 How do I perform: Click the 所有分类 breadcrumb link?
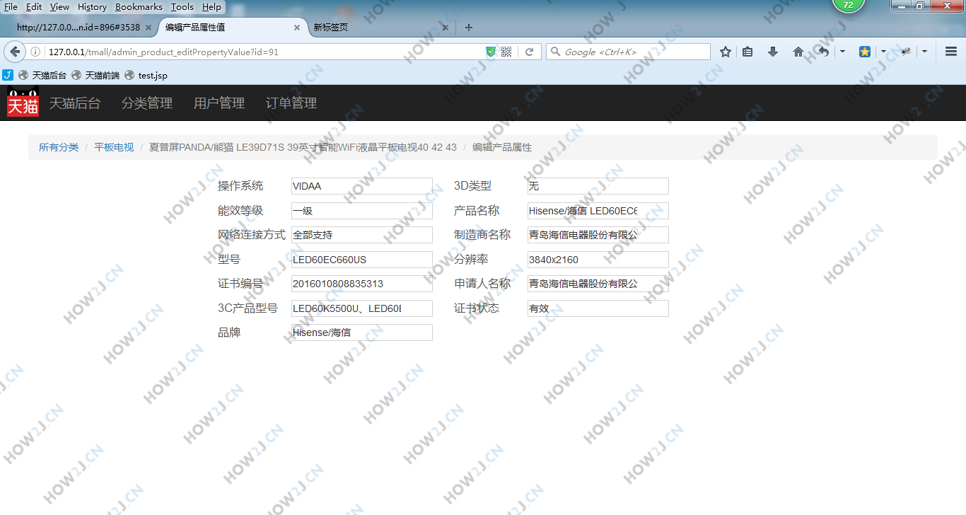pyautogui.click(x=59, y=147)
